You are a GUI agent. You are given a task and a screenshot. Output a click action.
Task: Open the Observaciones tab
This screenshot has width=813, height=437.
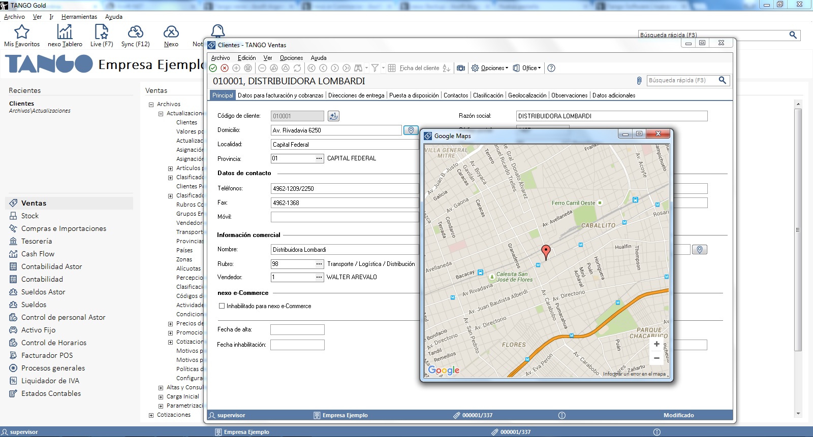pyautogui.click(x=570, y=95)
